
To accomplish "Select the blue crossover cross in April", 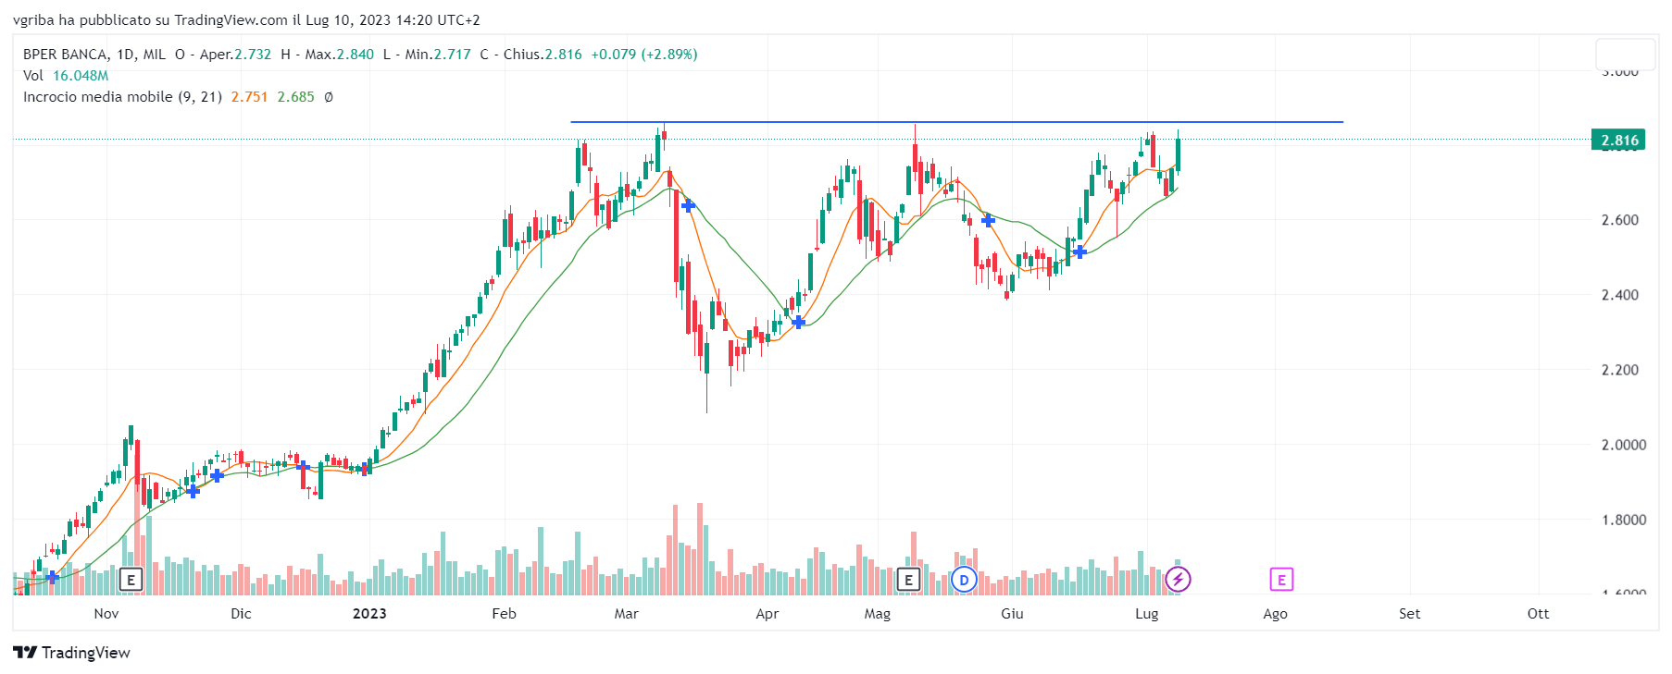I will click(798, 322).
